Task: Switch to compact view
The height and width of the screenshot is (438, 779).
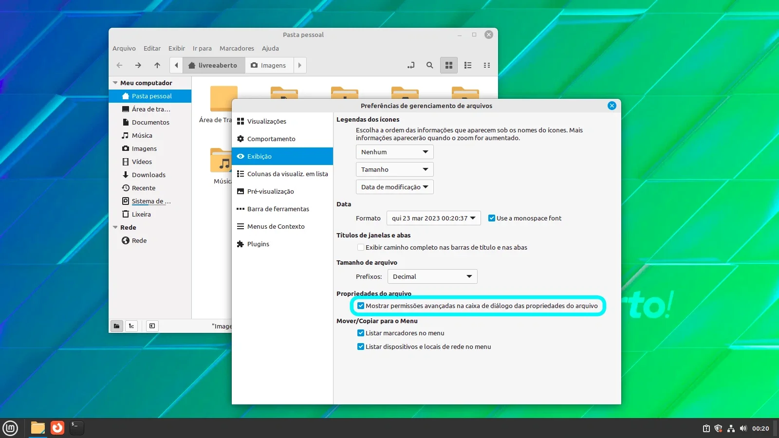Action: 487,65
